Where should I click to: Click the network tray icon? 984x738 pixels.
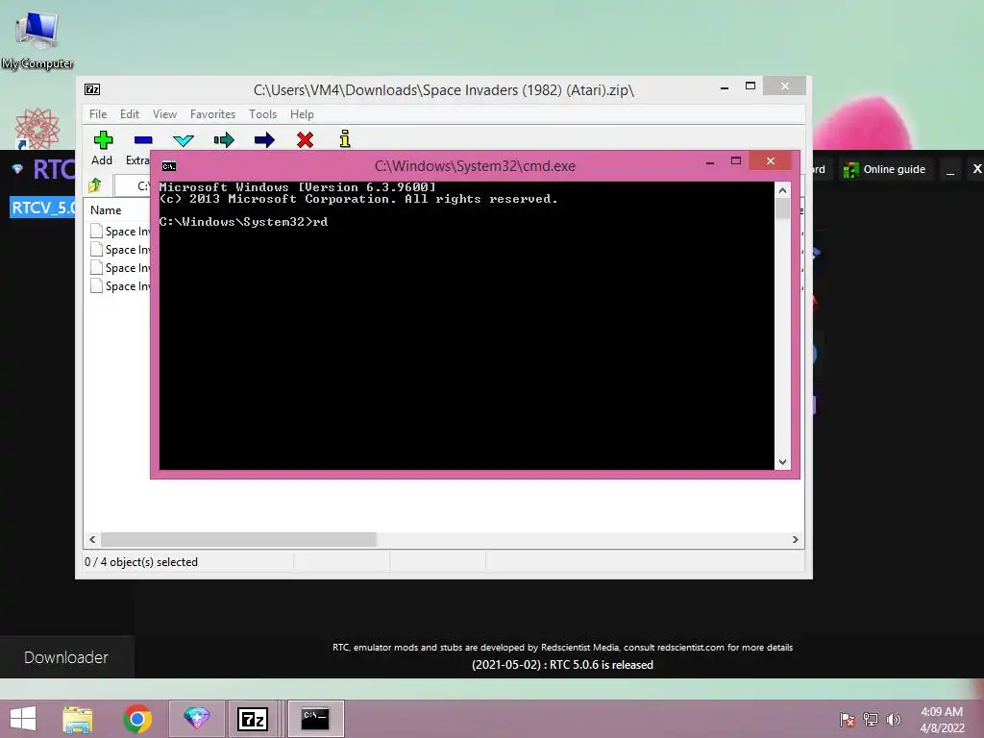[871, 719]
